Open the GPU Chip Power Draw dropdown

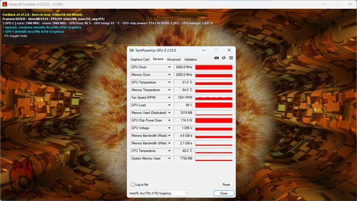point(169,120)
